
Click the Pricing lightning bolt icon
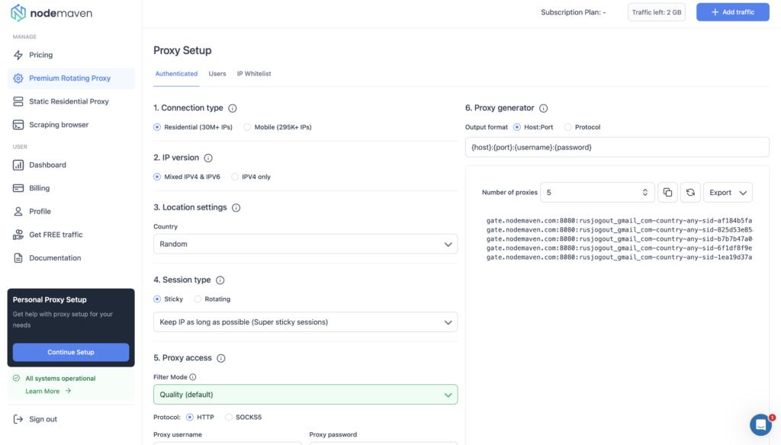point(18,55)
